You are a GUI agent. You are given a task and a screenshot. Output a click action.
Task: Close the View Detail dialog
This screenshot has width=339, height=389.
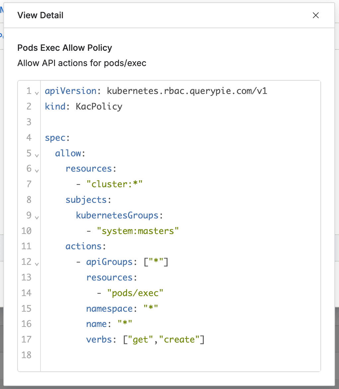pos(315,15)
